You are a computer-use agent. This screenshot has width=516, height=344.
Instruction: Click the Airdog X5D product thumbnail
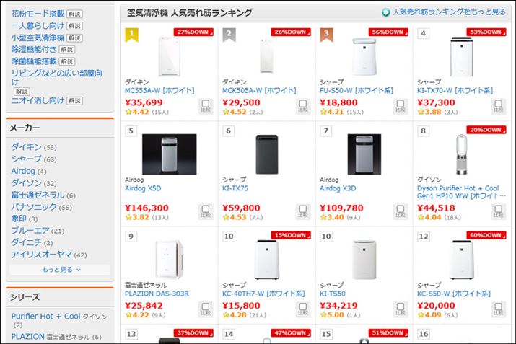tap(169, 154)
